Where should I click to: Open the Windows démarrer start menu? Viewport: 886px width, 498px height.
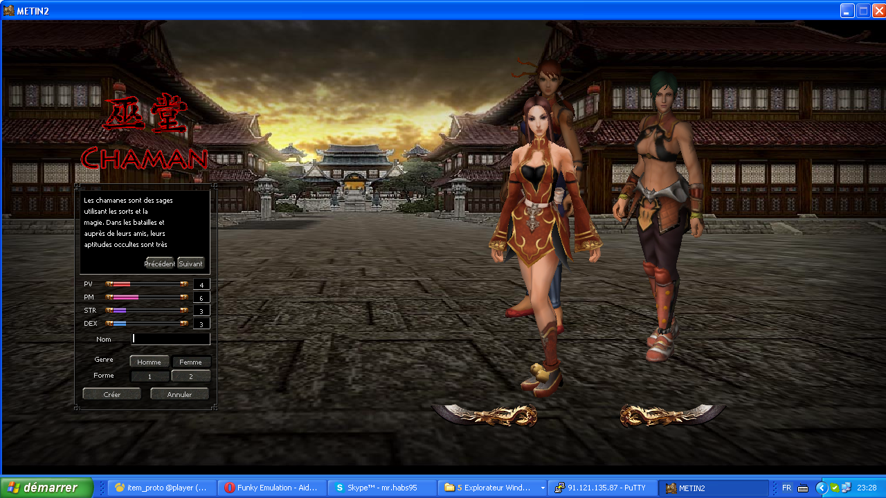click(x=47, y=488)
